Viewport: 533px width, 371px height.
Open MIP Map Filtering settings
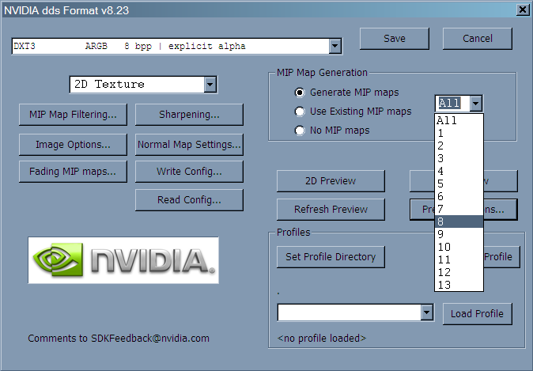point(73,115)
